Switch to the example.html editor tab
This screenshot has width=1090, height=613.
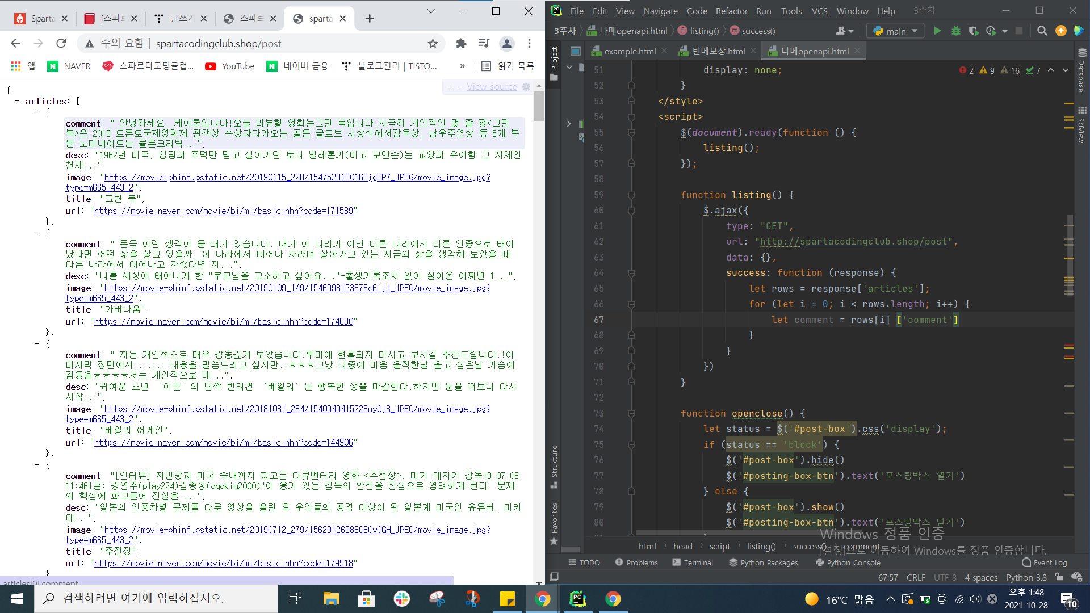point(629,51)
